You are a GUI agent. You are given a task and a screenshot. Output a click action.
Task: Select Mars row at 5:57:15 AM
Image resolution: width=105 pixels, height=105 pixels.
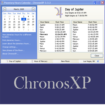click(87, 49)
